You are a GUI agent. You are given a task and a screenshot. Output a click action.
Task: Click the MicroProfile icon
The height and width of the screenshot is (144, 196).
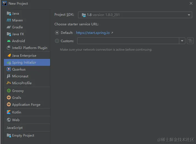9,83
